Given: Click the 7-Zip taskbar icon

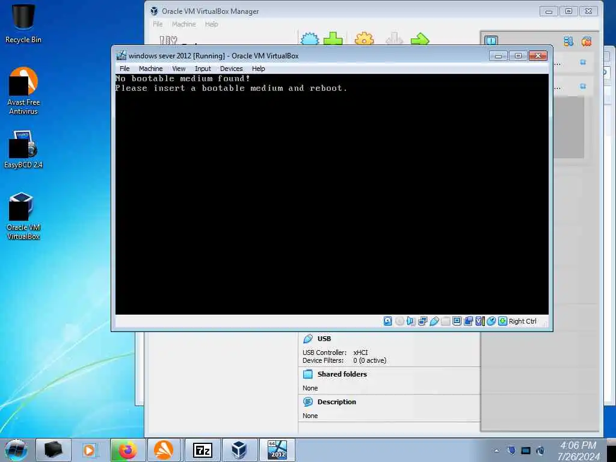Looking at the screenshot, I should [x=203, y=450].
